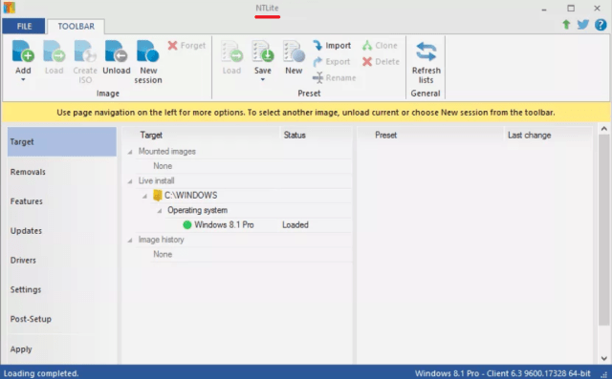Collapse the C:\WINDOWS node
The image size is (612, 379).
pyautogui.click(x=144, y=196)
